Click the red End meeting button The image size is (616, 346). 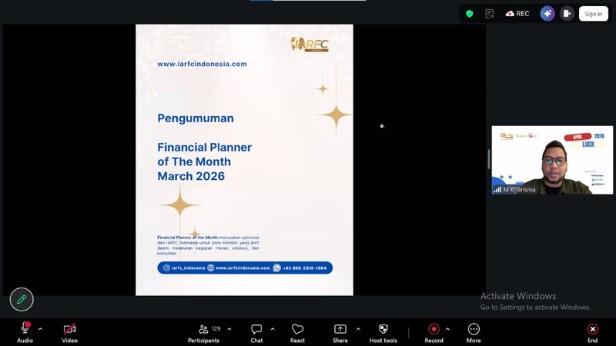point(592,333)
